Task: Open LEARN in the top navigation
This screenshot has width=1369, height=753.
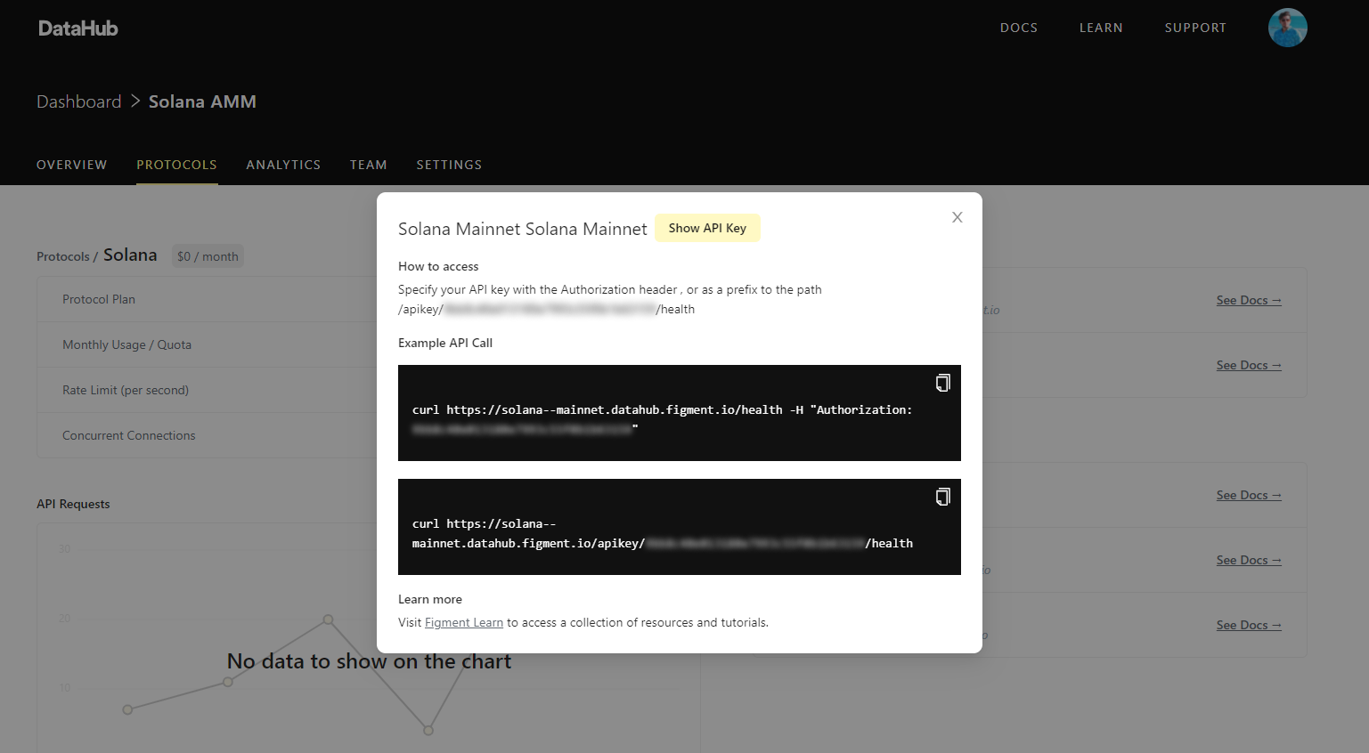Action: [1101, 28]
